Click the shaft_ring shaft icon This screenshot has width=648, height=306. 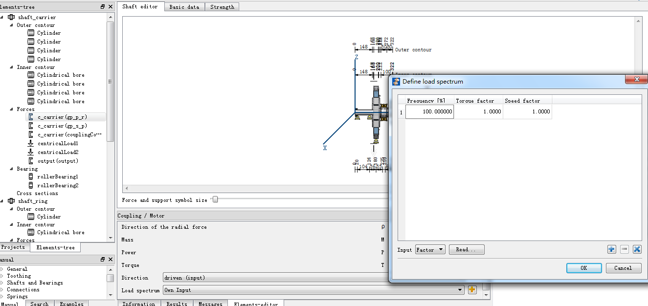[x=11, y=201]
